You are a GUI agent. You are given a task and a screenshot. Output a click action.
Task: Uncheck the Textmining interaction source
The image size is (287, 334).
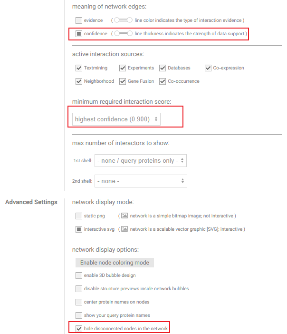pyautogui.click(x=79, y=68)
